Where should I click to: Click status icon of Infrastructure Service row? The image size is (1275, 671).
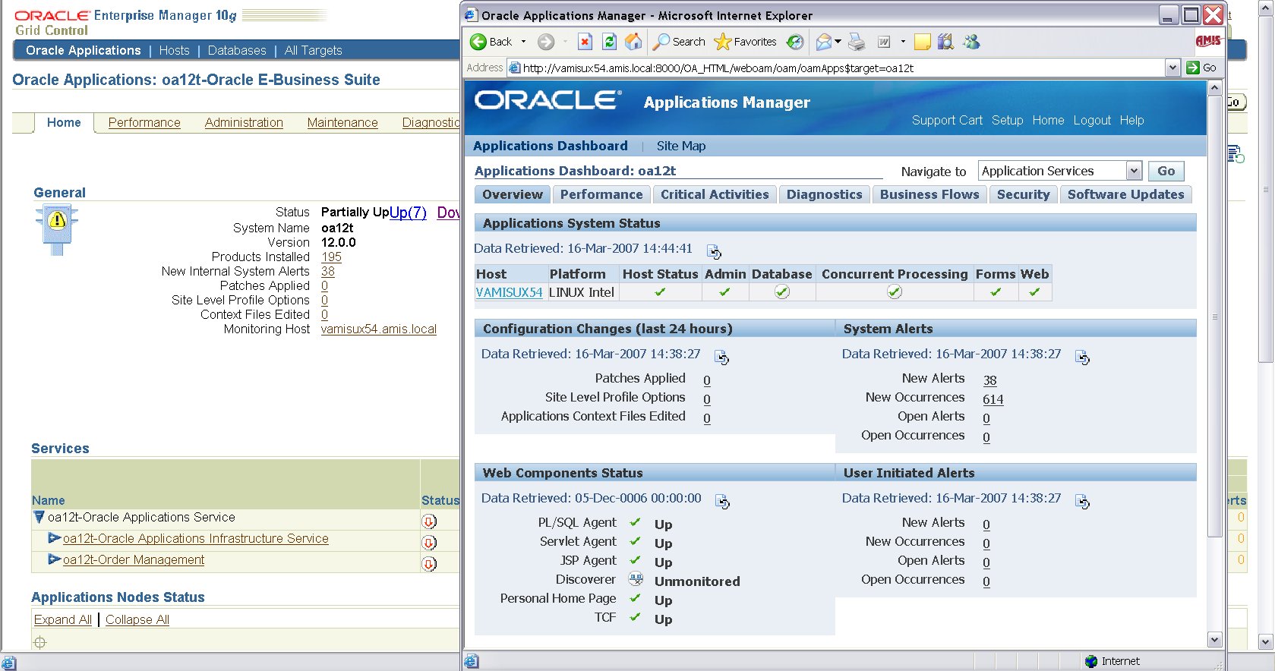tap(429, 543)
